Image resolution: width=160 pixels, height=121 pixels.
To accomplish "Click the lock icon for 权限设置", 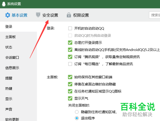I will click(69, 15).
